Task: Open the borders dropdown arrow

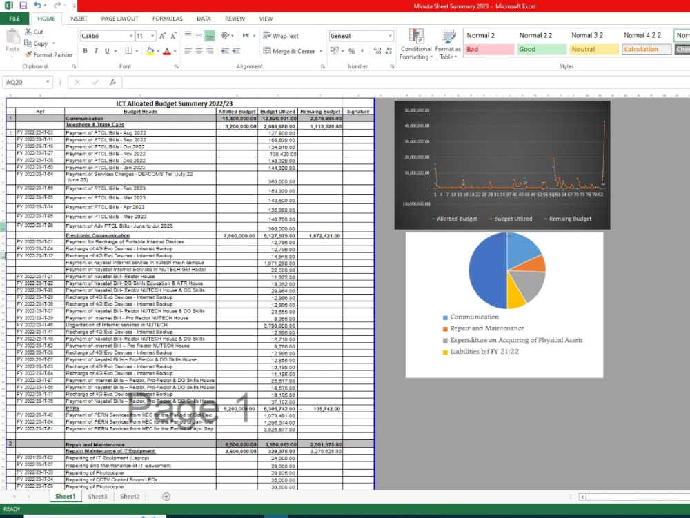Action: 137,51
